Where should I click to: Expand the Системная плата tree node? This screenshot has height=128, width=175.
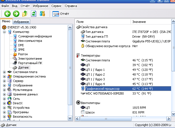[x=4, y=72]
